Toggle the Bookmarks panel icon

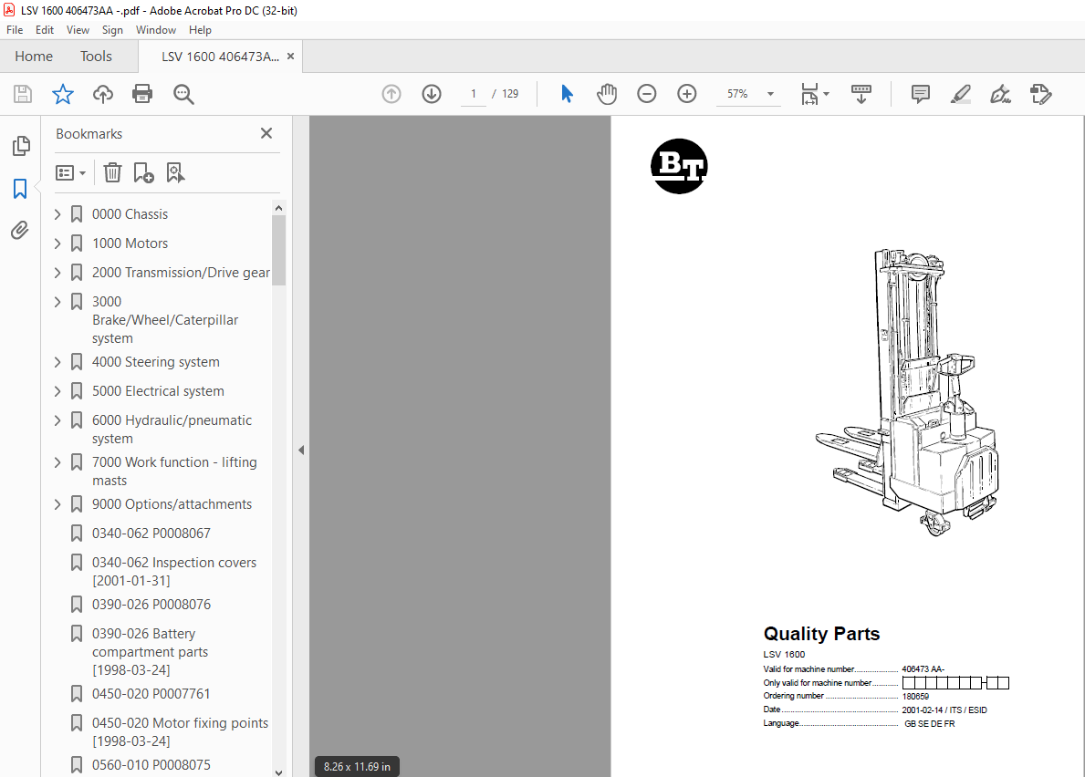click(20, 188)
